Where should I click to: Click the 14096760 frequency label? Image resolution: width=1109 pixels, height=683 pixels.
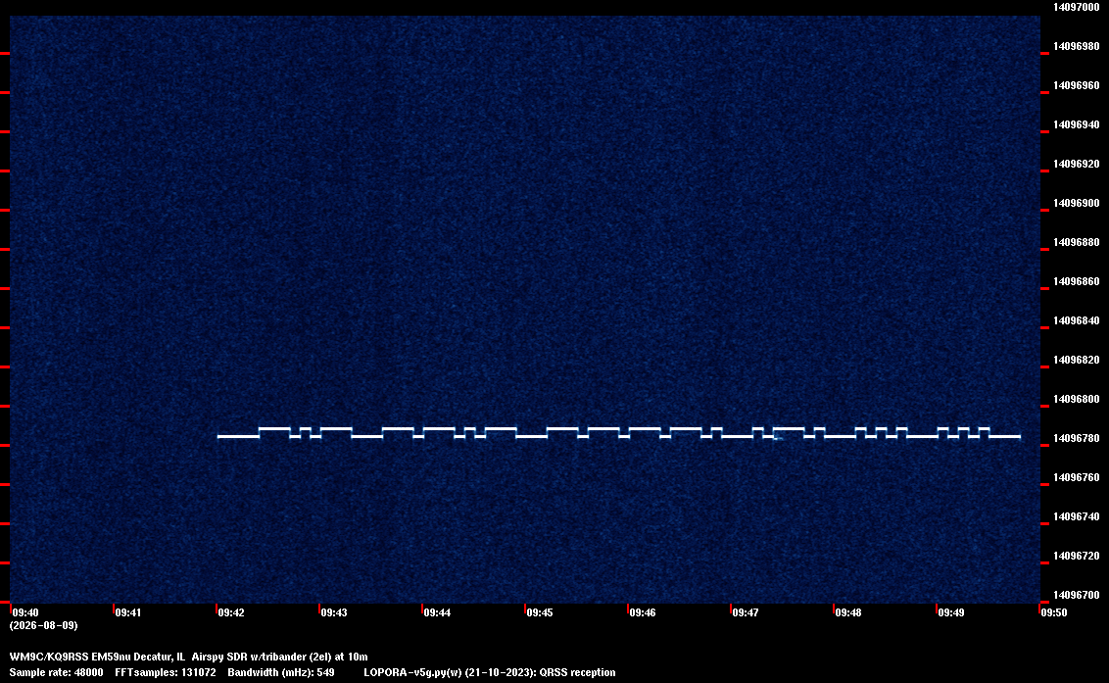(1077, 478)
